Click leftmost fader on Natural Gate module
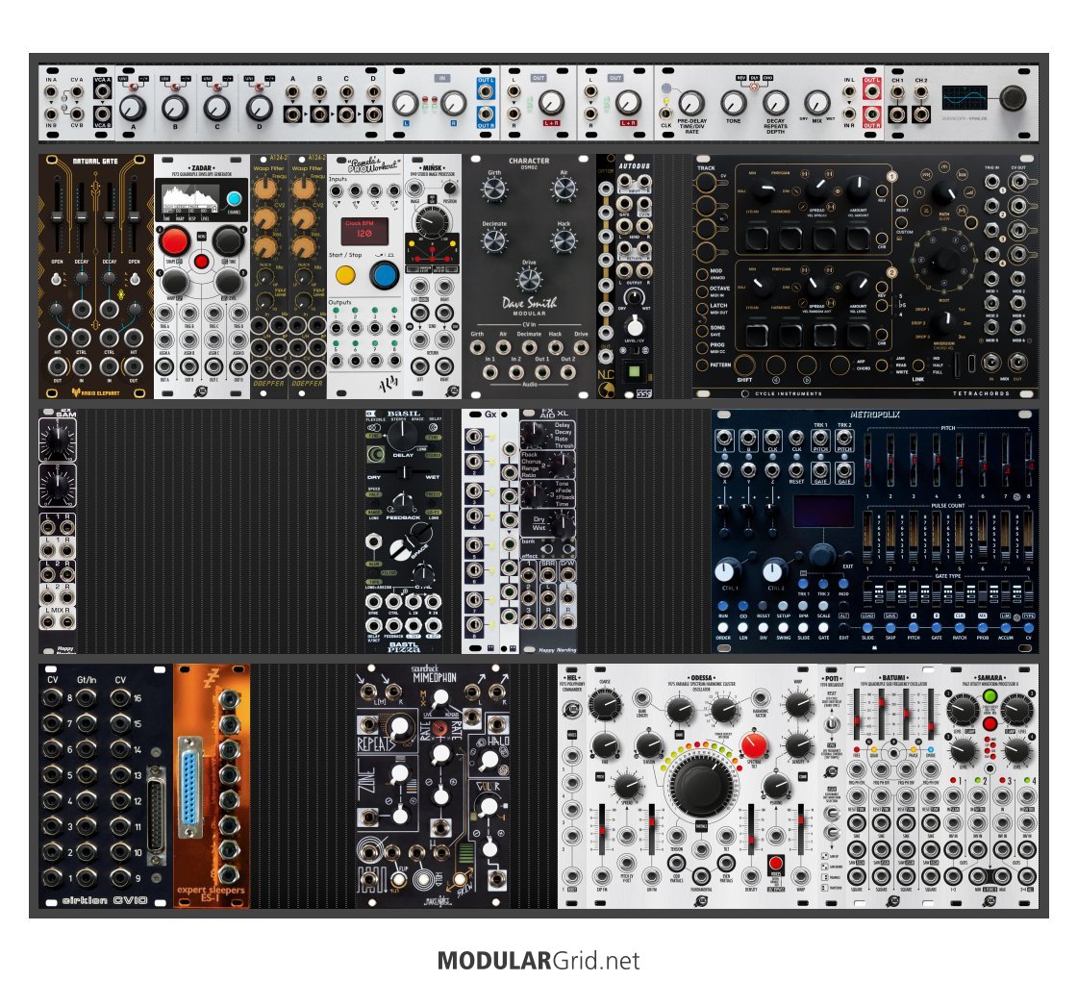The height and width of the screenshot is (981, 1078). click(x=58, y=214)
